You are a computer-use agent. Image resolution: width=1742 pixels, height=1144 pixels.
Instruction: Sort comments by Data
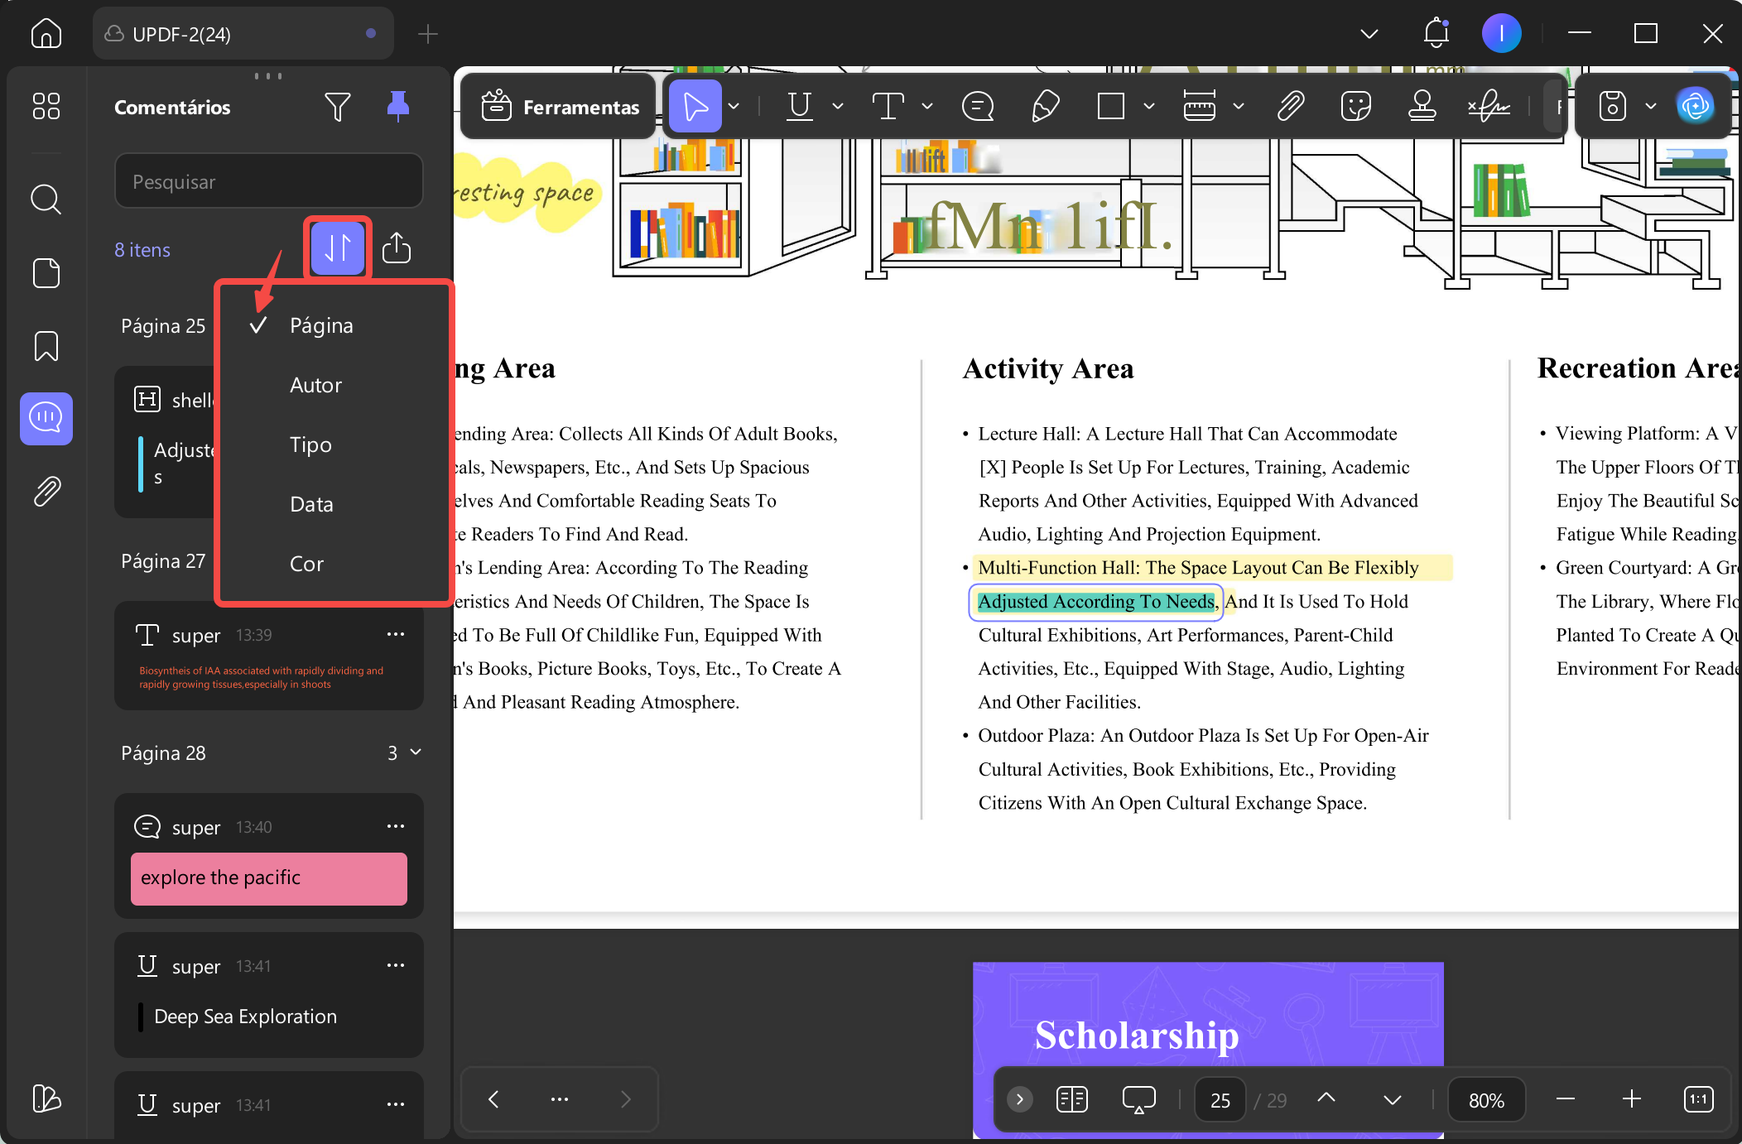335,504
